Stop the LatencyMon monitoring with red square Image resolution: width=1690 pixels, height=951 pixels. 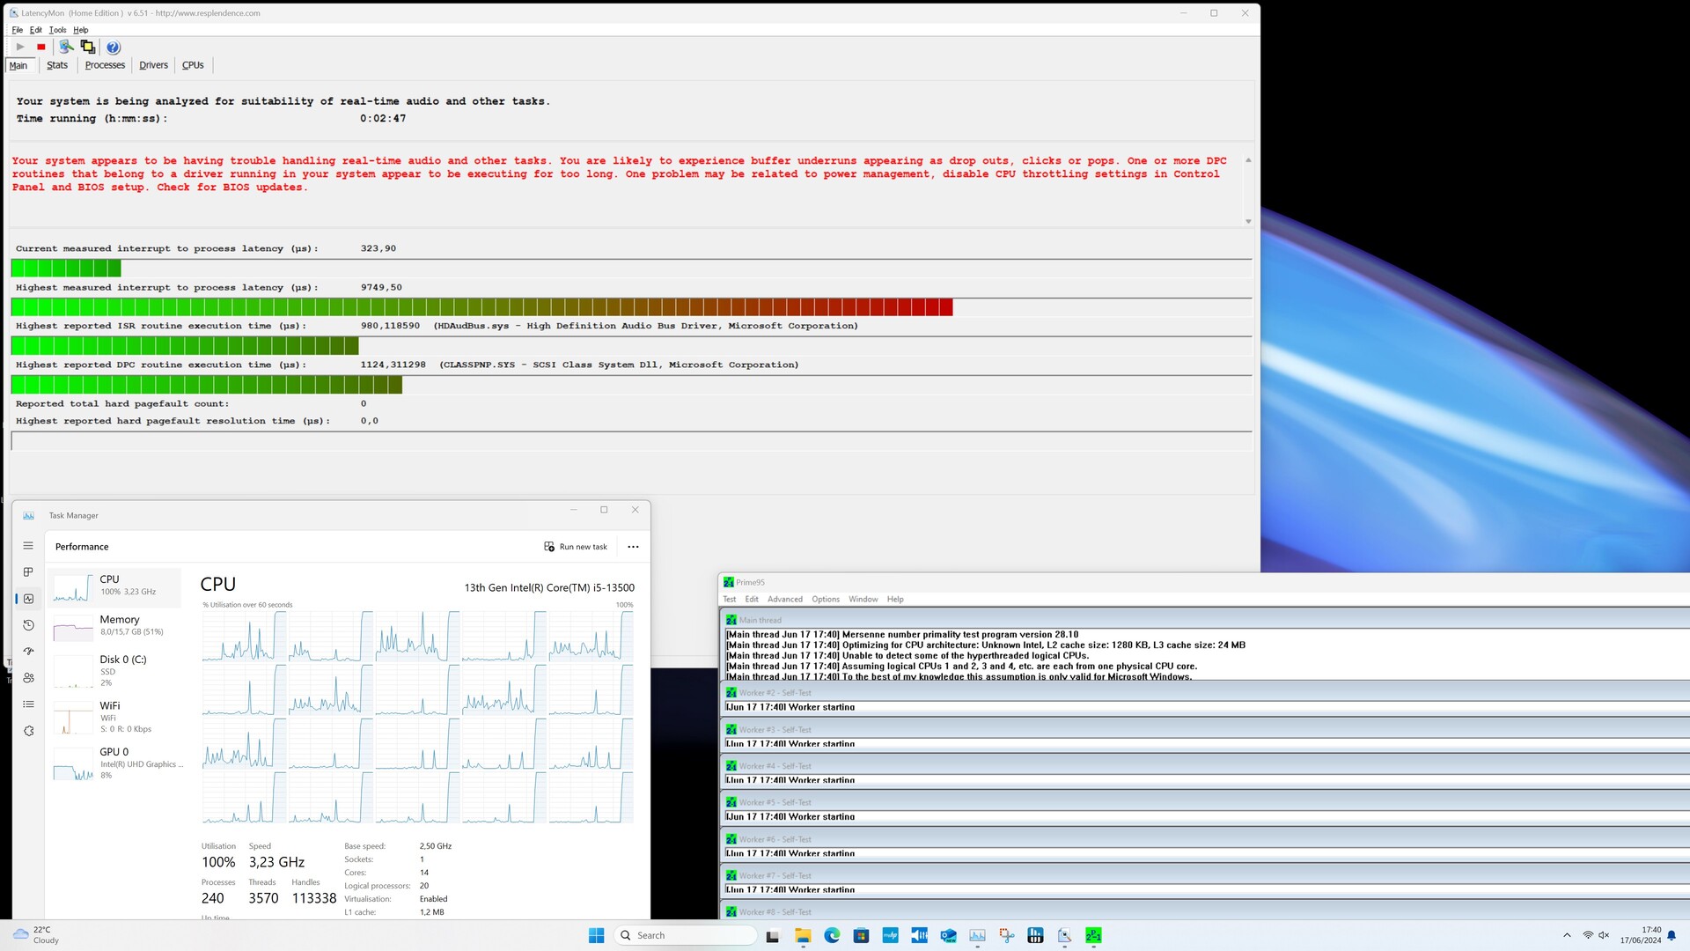pyautogui.click(x=41, y=47)
